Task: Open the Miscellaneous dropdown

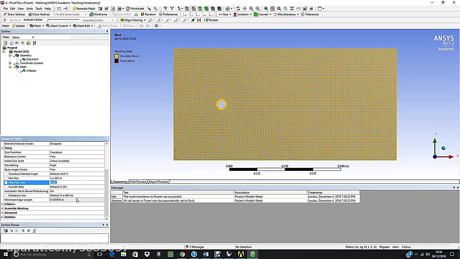Action: pos(286,14)
